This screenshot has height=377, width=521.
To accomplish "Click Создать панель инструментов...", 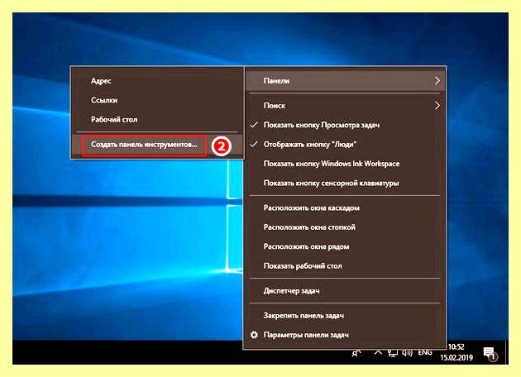I will click(157, 145).
